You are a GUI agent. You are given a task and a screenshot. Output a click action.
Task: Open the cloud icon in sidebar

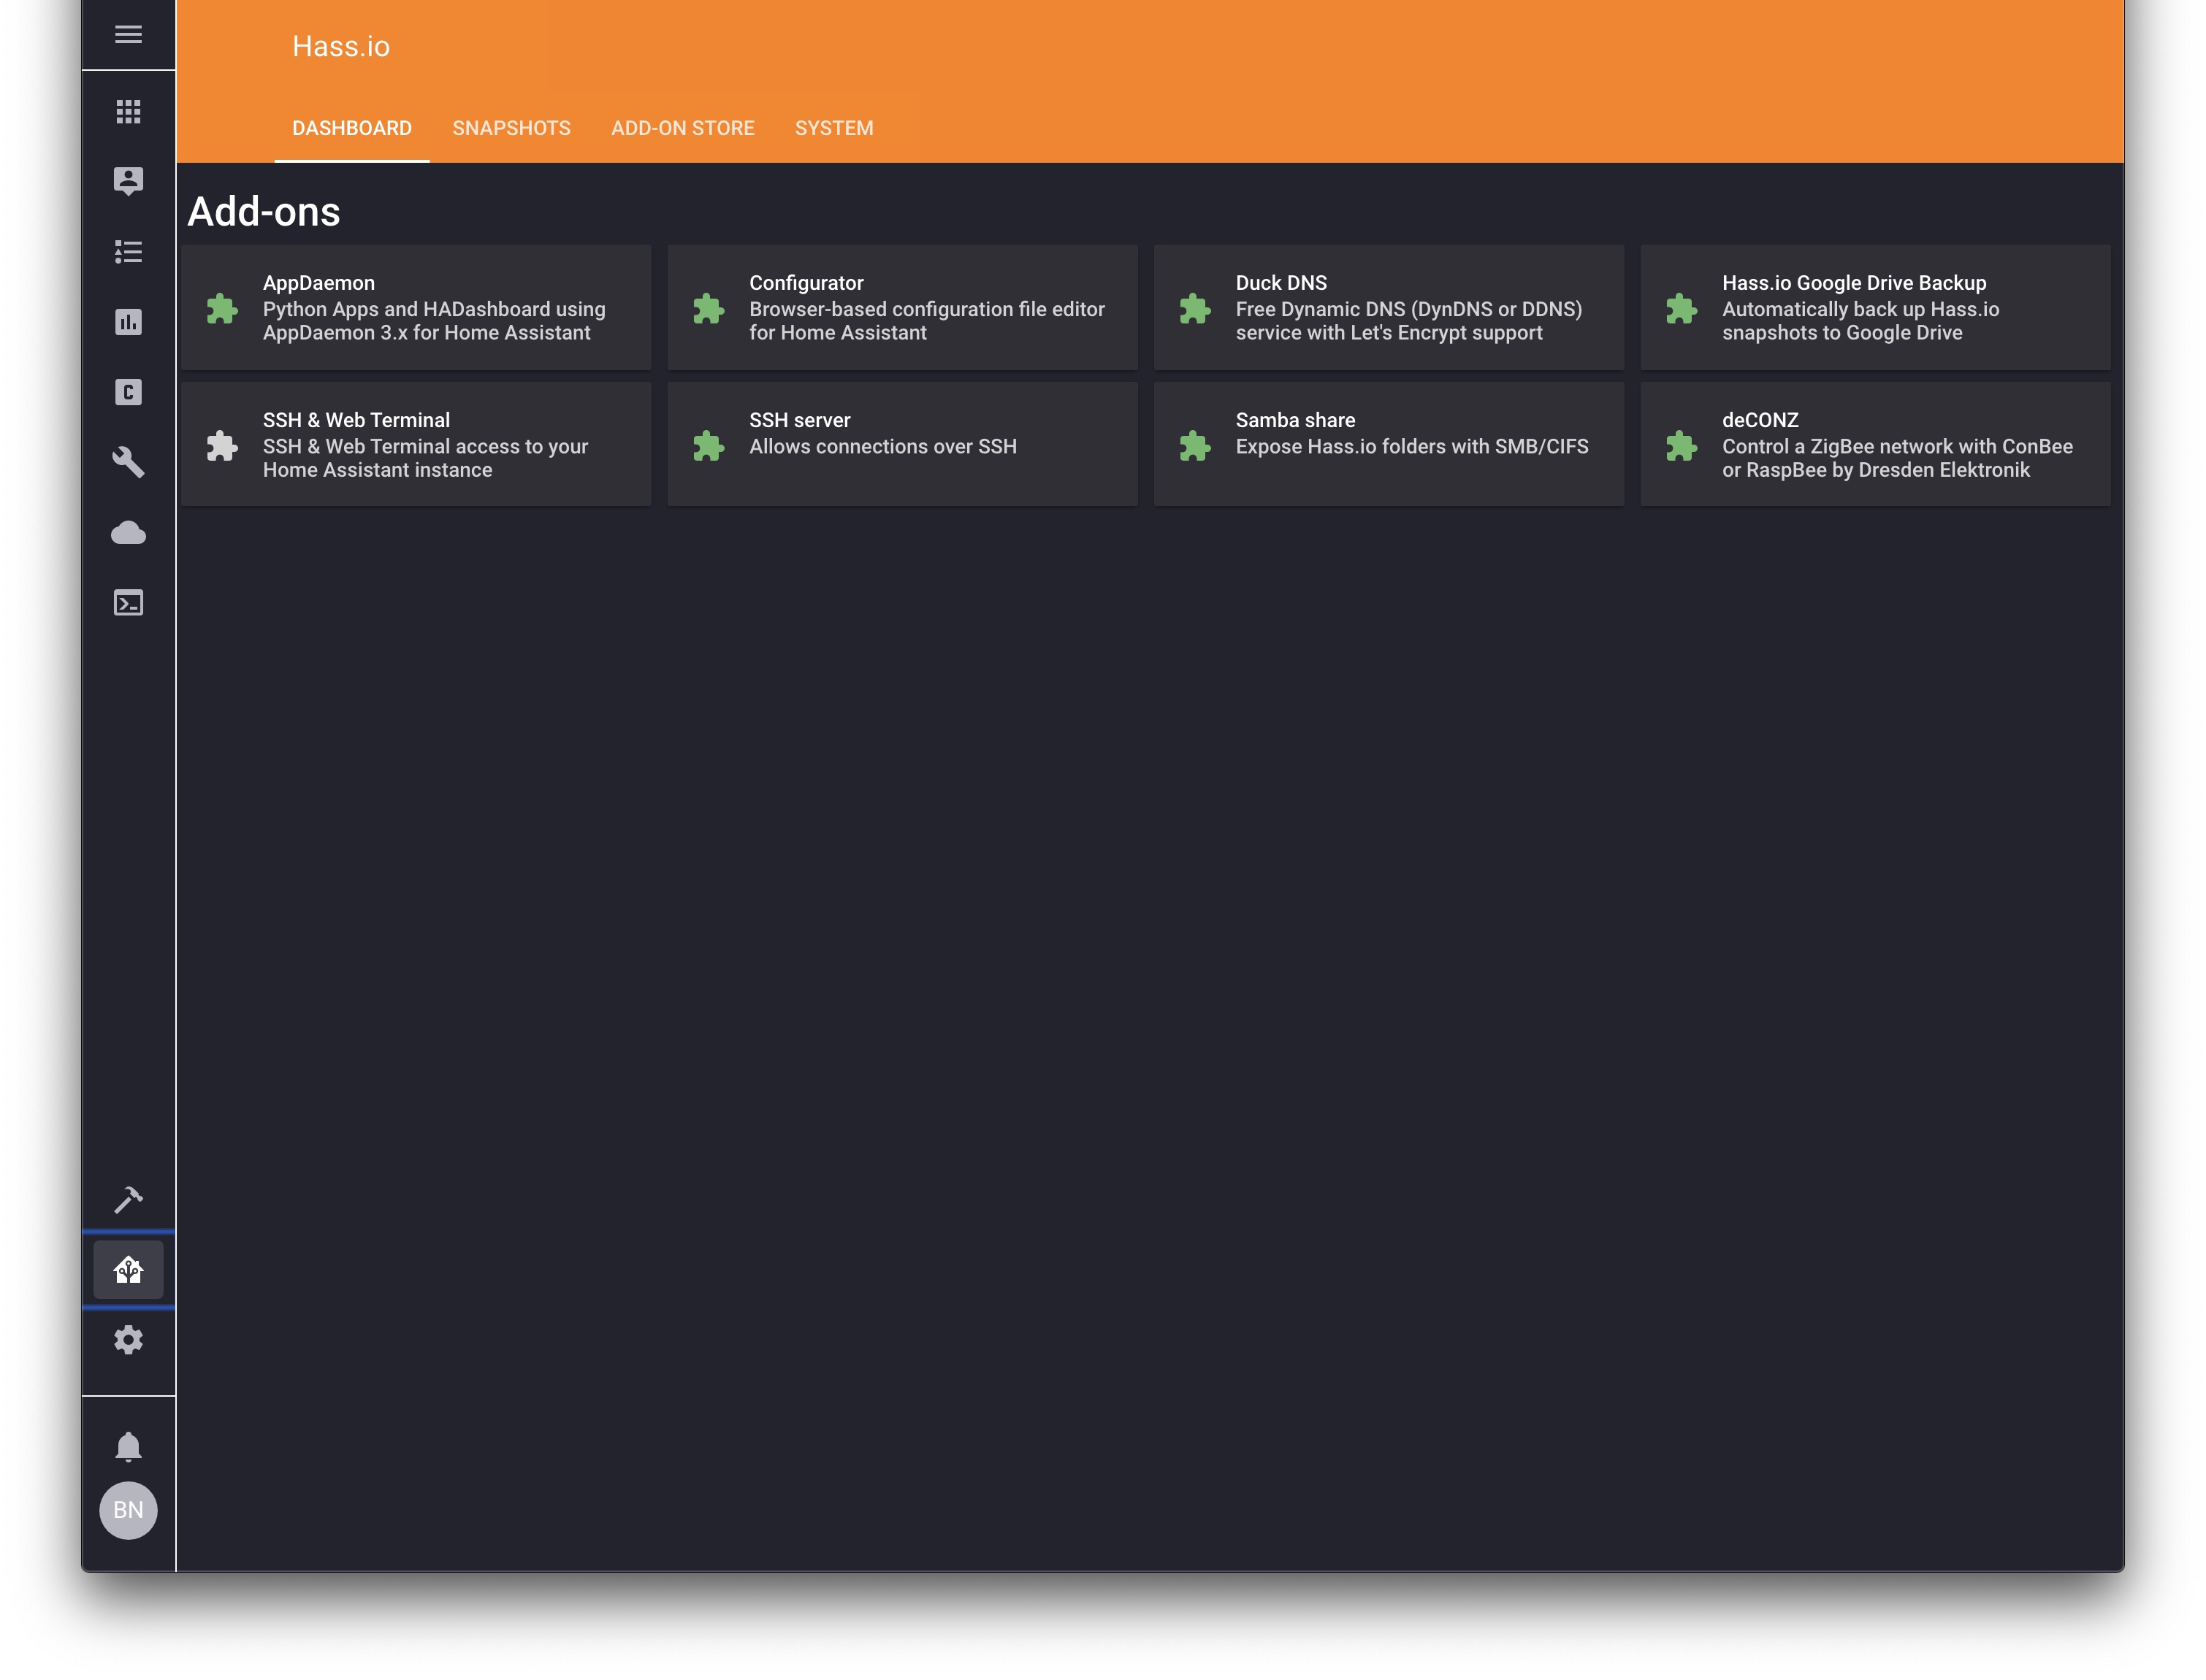[128, 532]
